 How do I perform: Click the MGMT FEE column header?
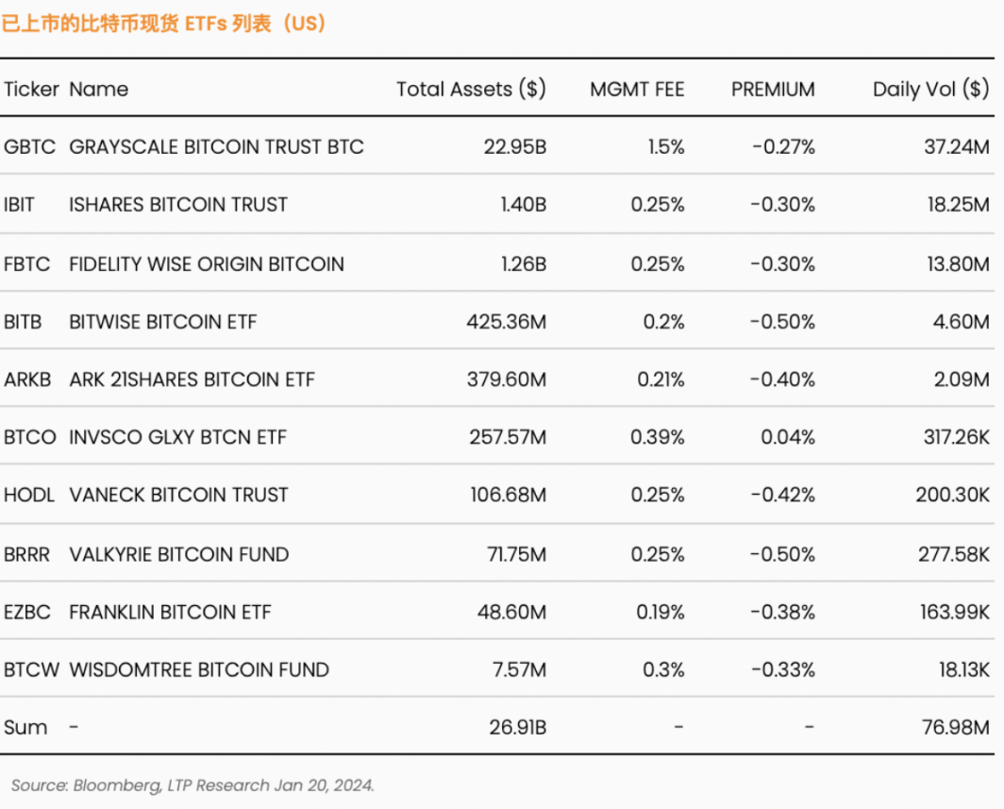tap(637, 89)
